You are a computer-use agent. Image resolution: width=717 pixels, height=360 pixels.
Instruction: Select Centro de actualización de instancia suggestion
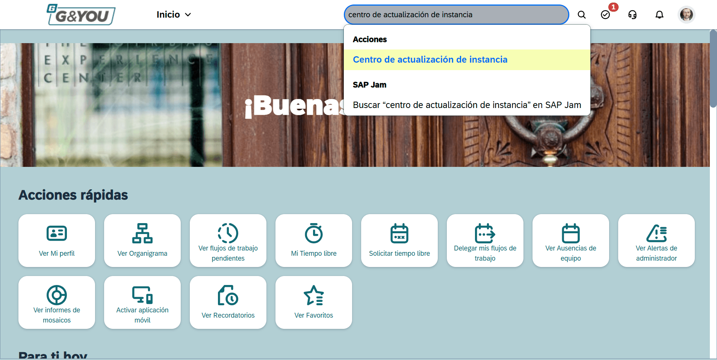[x=467, y=60]
